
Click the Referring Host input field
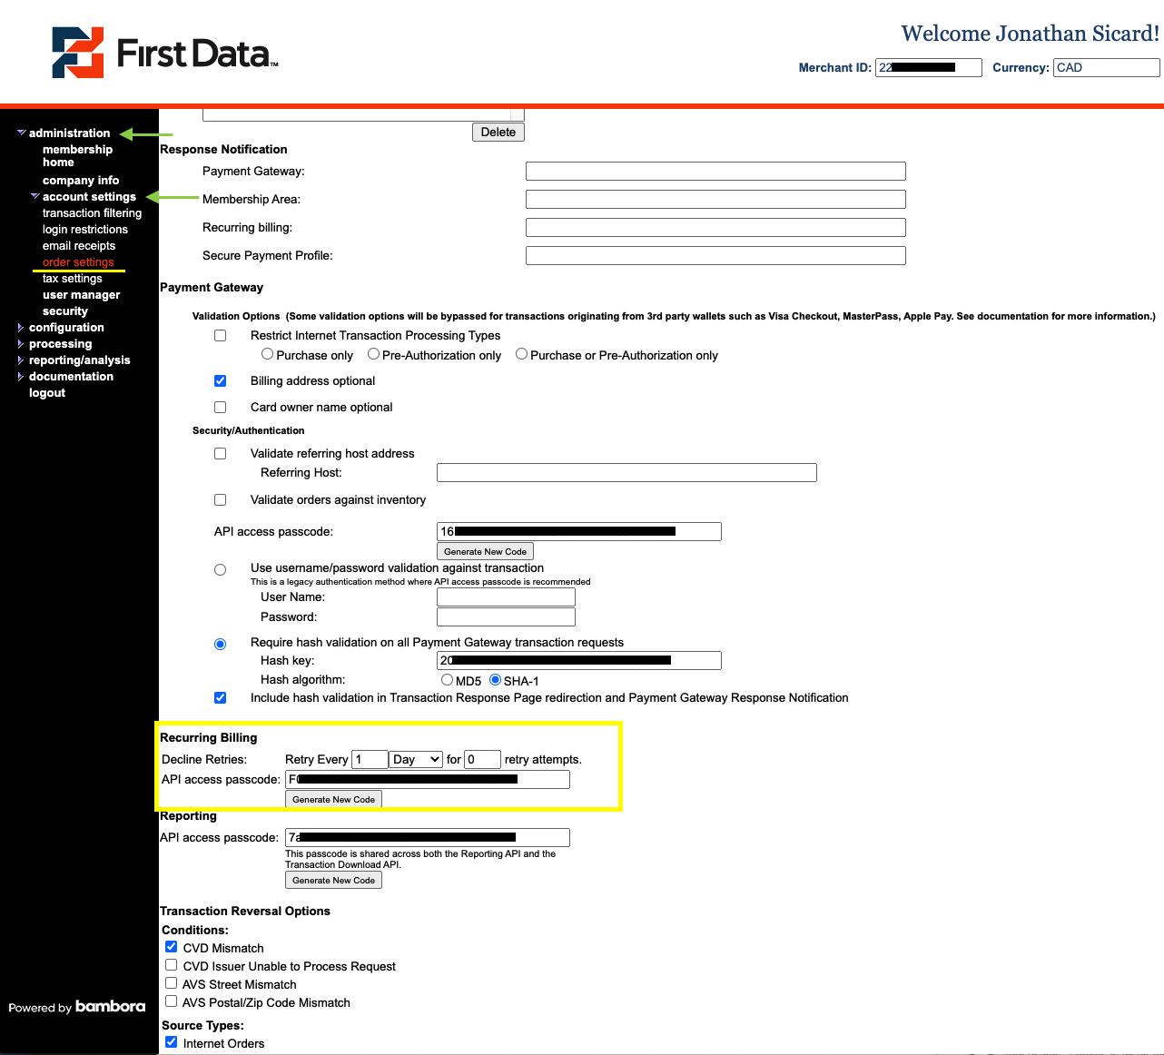point(626,472)
